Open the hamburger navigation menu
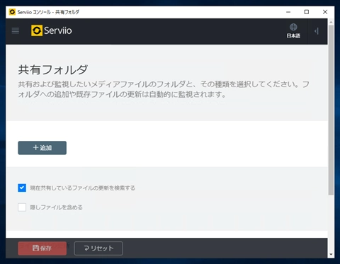The height and width of the screenshot is (264, 340). (16, 30)
